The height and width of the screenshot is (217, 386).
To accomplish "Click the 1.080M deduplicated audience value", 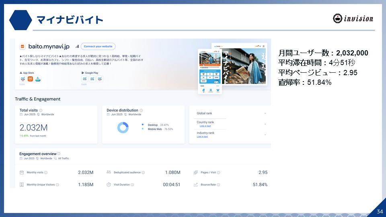I will coord(172,172).
